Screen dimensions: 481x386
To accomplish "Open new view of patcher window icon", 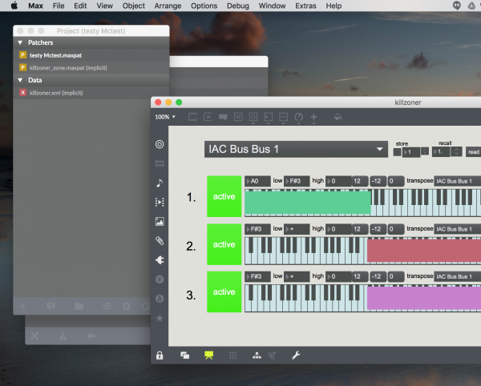I will (184, 356).
